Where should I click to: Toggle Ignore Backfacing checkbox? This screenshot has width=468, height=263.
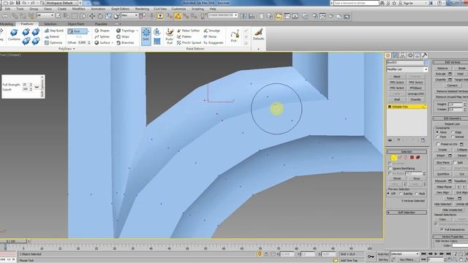coord(390,169)
